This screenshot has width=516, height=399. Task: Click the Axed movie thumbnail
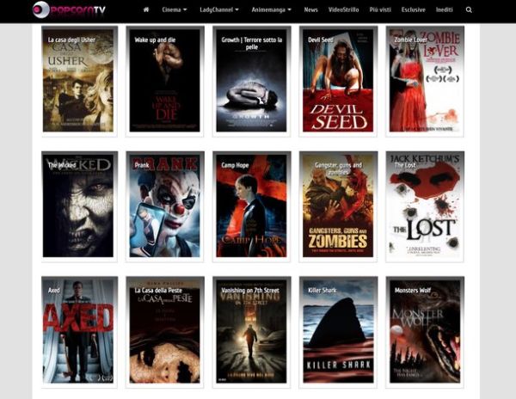click(x=78, y=330)
